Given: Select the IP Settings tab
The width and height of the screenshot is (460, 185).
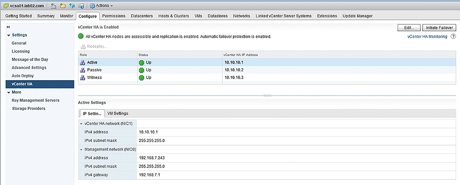Looking at the screenshot, I should click(92, 113).
